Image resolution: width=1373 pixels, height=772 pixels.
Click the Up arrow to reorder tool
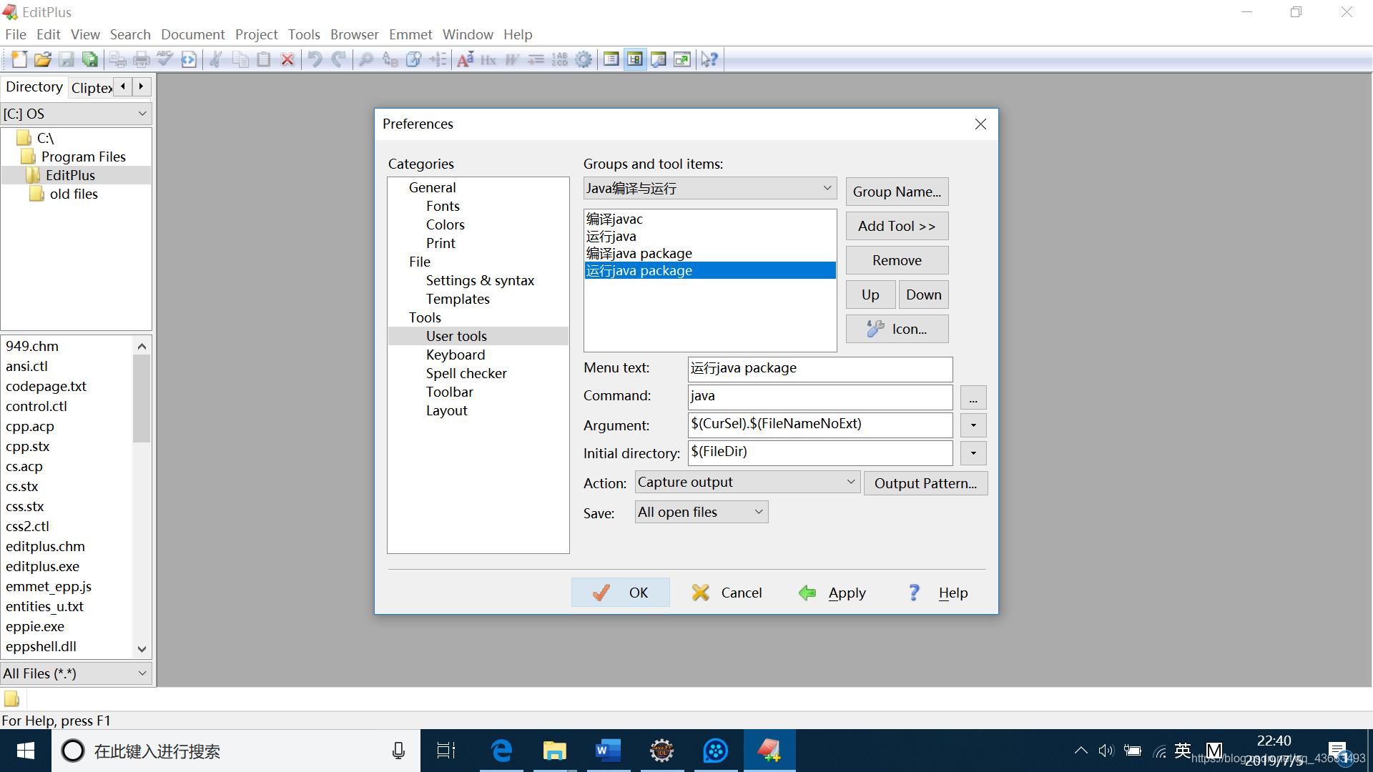tap(870, 294)
